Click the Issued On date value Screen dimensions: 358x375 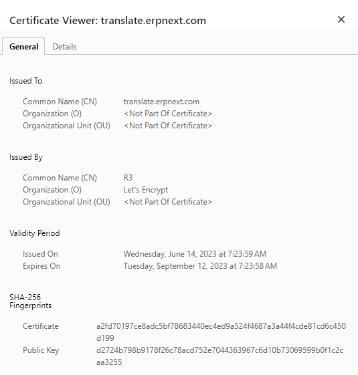click(195, 254)
